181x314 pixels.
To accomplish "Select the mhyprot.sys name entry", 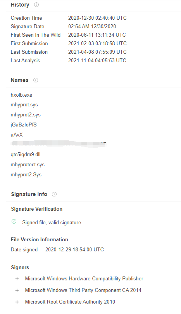I will 24,105.
